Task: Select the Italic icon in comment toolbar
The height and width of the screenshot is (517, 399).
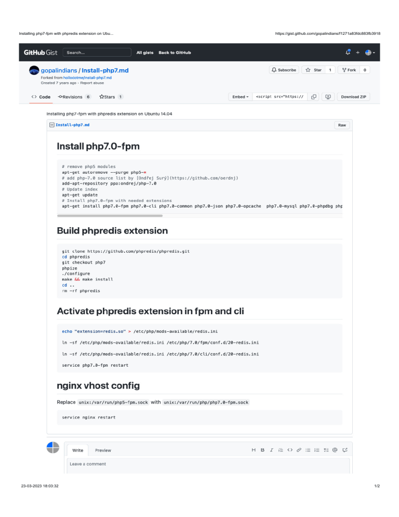Action: (271, 449)
